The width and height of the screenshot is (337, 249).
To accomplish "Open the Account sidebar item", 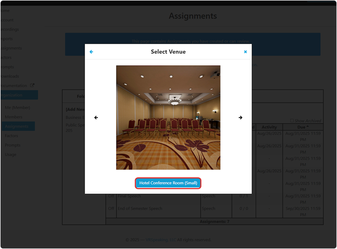I will (7, 20).
